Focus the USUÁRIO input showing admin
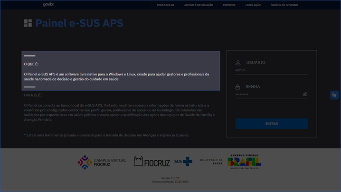This screenshot has height=192, width=341. click(x=271, y=70)
